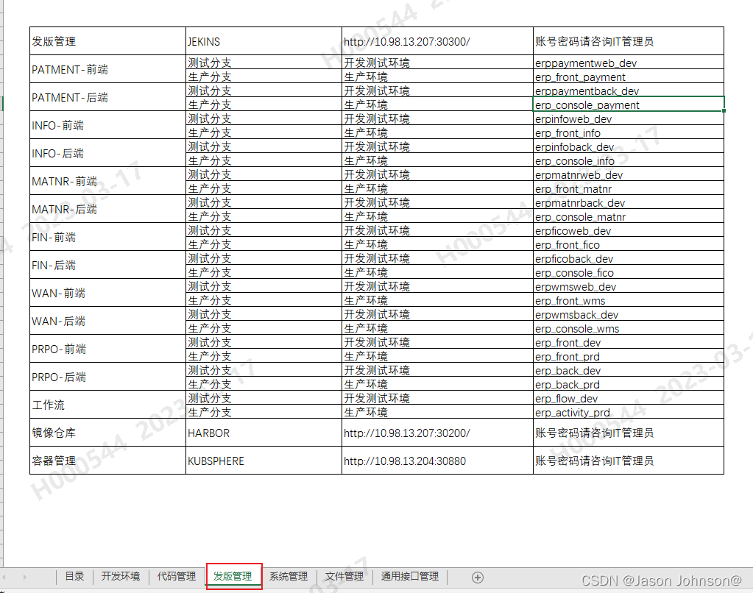Select the MATNR-后端 cell
This screenshot has width=753, height=593.
point(107,209)
